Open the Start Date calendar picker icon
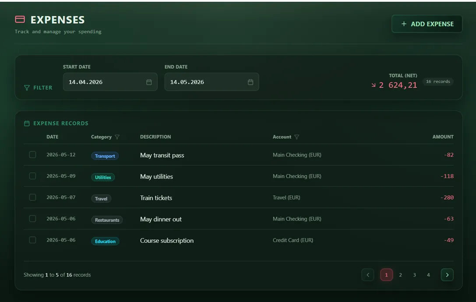 tap(149, 82)
